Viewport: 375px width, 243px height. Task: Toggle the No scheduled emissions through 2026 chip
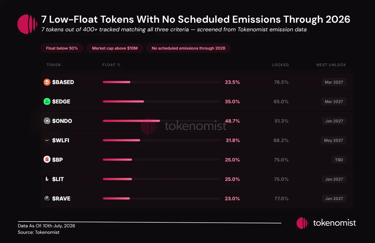[x=188, y=48]
